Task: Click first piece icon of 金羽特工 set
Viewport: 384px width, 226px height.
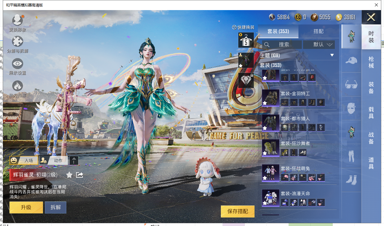Action: (x=285, y=102)
